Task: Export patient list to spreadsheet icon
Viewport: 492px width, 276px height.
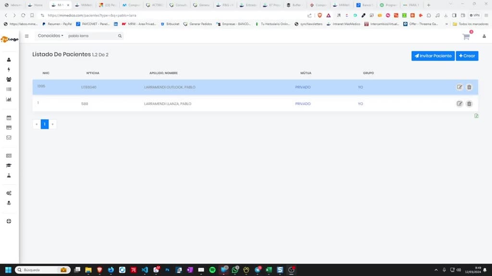Action: pyautogui.click(x=476, y=116)
